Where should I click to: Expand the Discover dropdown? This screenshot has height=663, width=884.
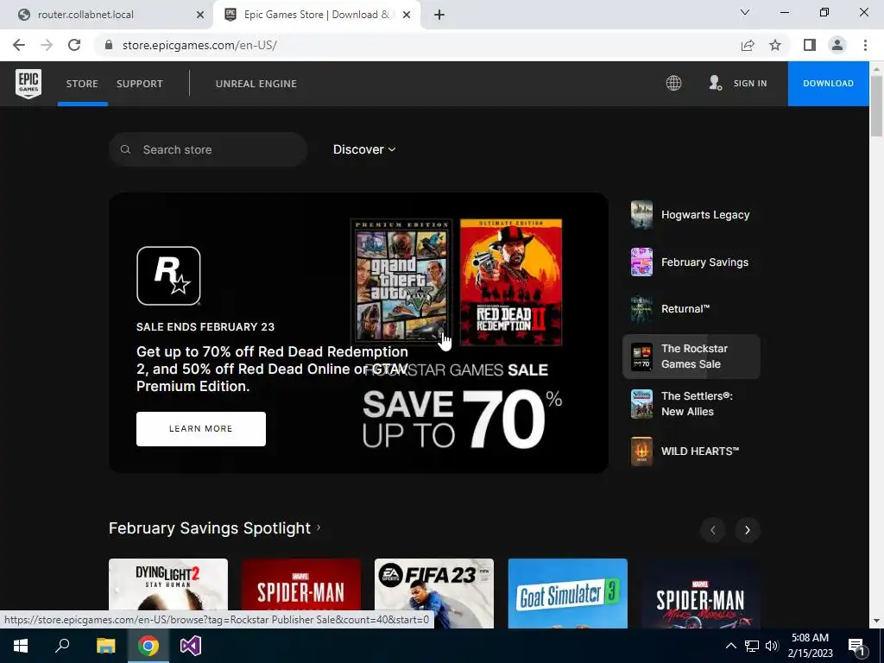tap(364, 149)
